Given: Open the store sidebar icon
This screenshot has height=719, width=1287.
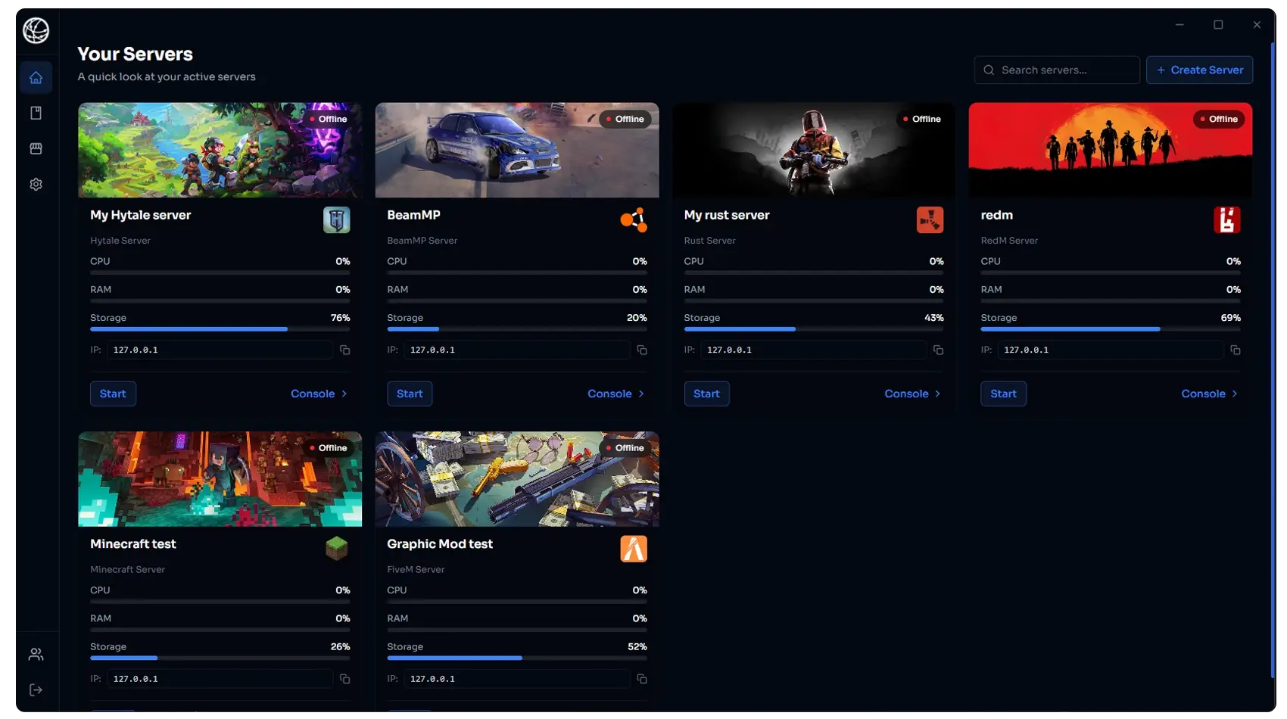Looking at the screenshot, I should coord(36,149).
